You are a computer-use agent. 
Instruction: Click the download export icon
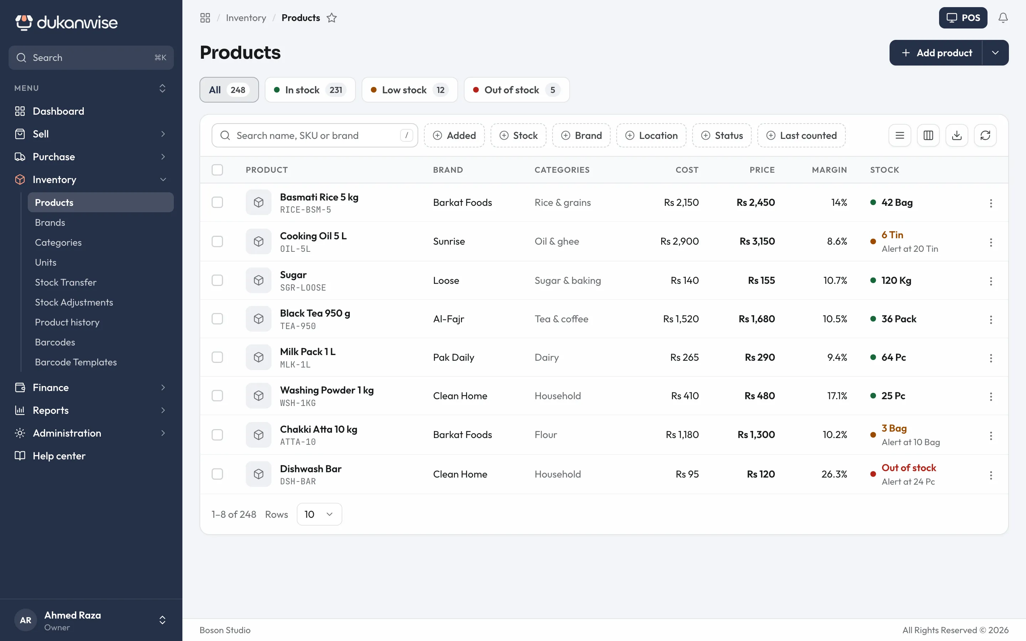[x=957, y=135]
